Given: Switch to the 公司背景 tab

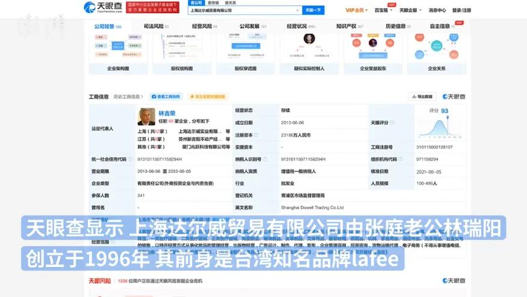Looking at the screenshot, I should (108, 26).
